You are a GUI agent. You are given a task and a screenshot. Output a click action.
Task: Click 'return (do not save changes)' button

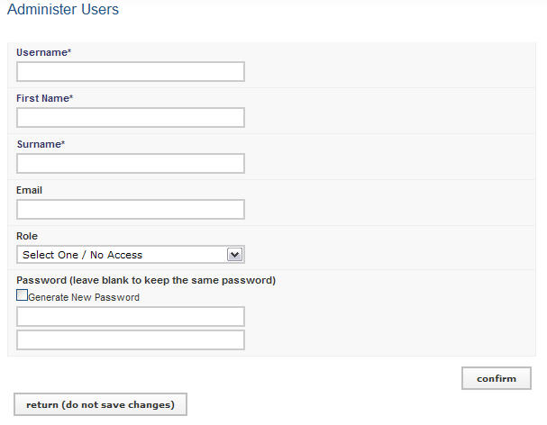tap(100, 404)
